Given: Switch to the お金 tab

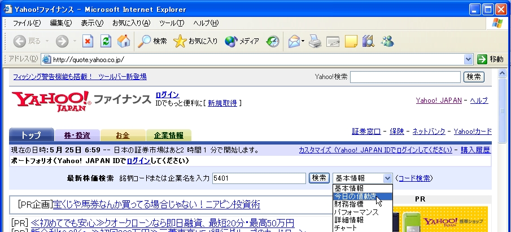Looking at the screenshot, I should click(x=123, y=135).
